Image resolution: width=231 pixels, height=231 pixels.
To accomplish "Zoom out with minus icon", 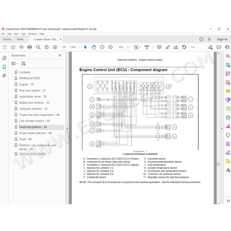I will (102, 47).
